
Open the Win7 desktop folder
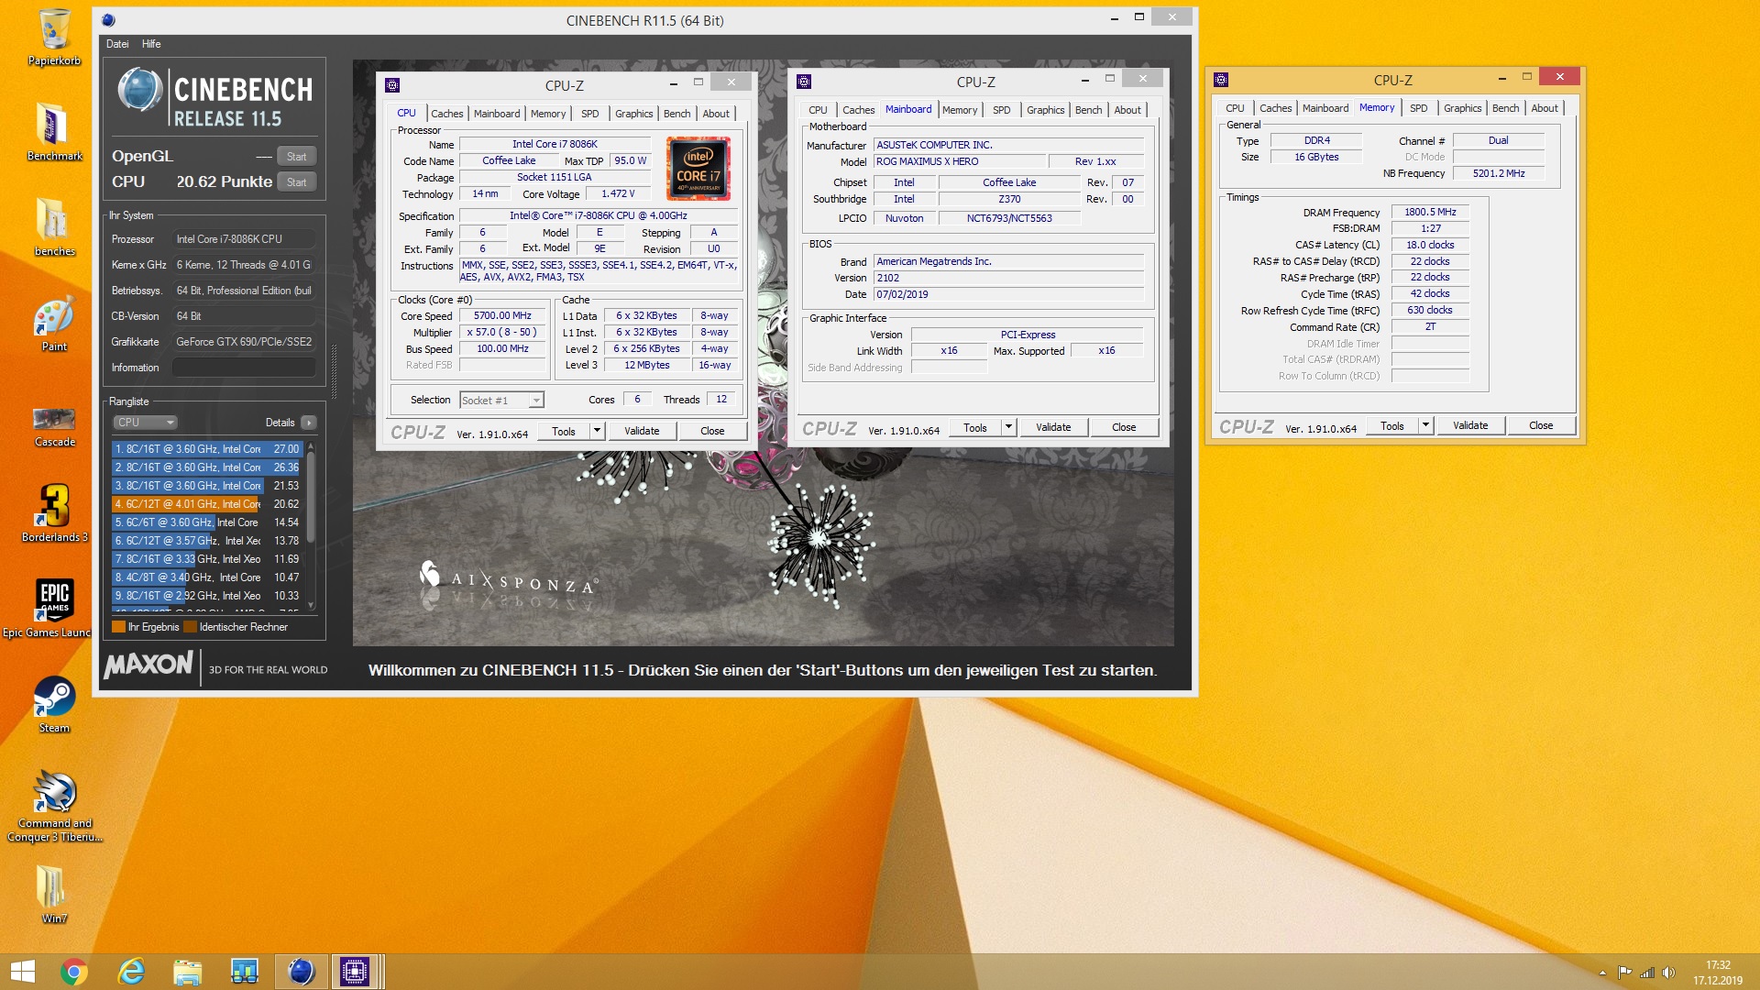(52, 894)
